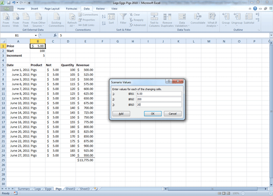Click the Sort A to Z icon
This screenshot has width=273, height=196.
tap(103, 16)
